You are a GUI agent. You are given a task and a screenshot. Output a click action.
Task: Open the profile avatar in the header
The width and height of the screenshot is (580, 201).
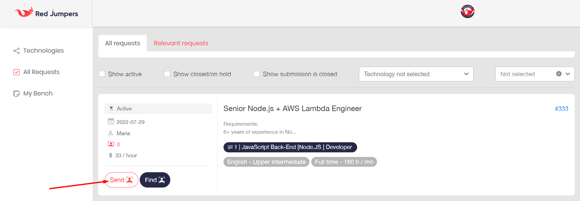[x=467, y=12]
